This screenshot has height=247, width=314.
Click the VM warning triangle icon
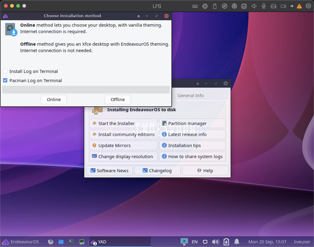[x=299, y=6]
